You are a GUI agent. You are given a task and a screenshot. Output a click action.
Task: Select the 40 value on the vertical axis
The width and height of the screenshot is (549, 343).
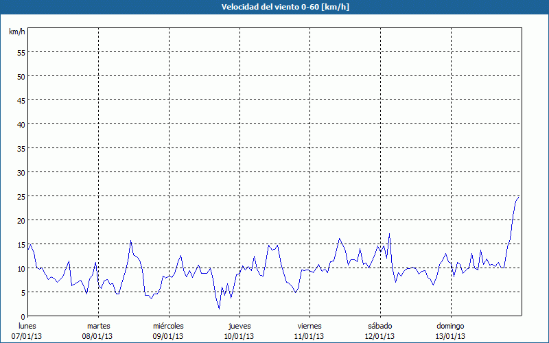[x=21, y=124]
